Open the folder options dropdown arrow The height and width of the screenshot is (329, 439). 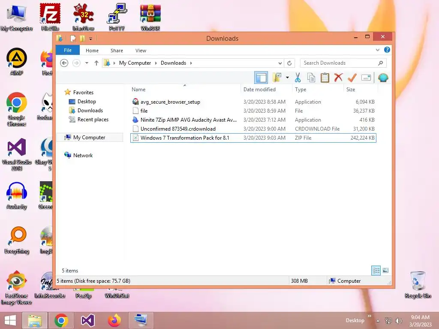pyautogui.click(x=287, y=78)
